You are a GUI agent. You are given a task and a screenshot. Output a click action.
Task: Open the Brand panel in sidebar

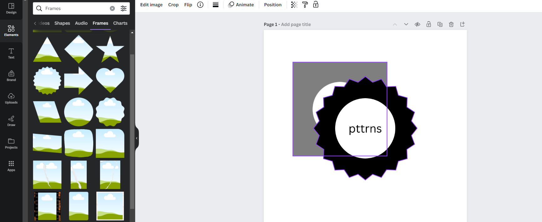coord(11,76)
